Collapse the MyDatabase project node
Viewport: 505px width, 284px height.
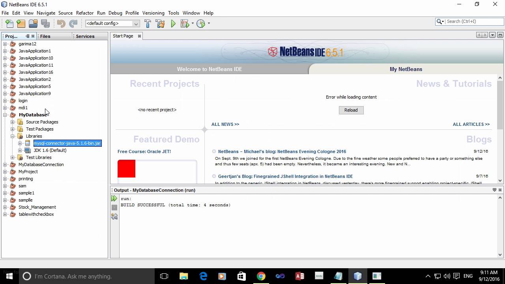(5, 115)
